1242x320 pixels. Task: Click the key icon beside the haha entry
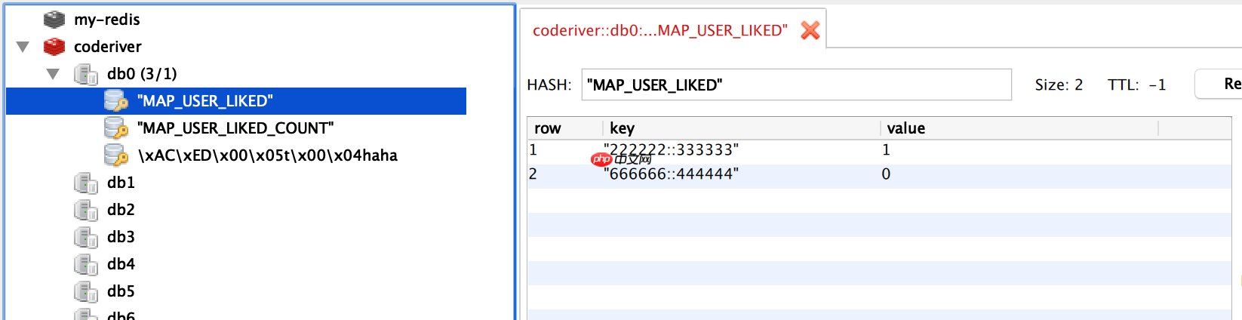point(115,155)
